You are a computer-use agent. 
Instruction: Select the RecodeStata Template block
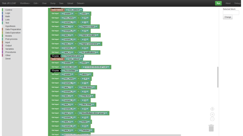click(x=55, y=71)
